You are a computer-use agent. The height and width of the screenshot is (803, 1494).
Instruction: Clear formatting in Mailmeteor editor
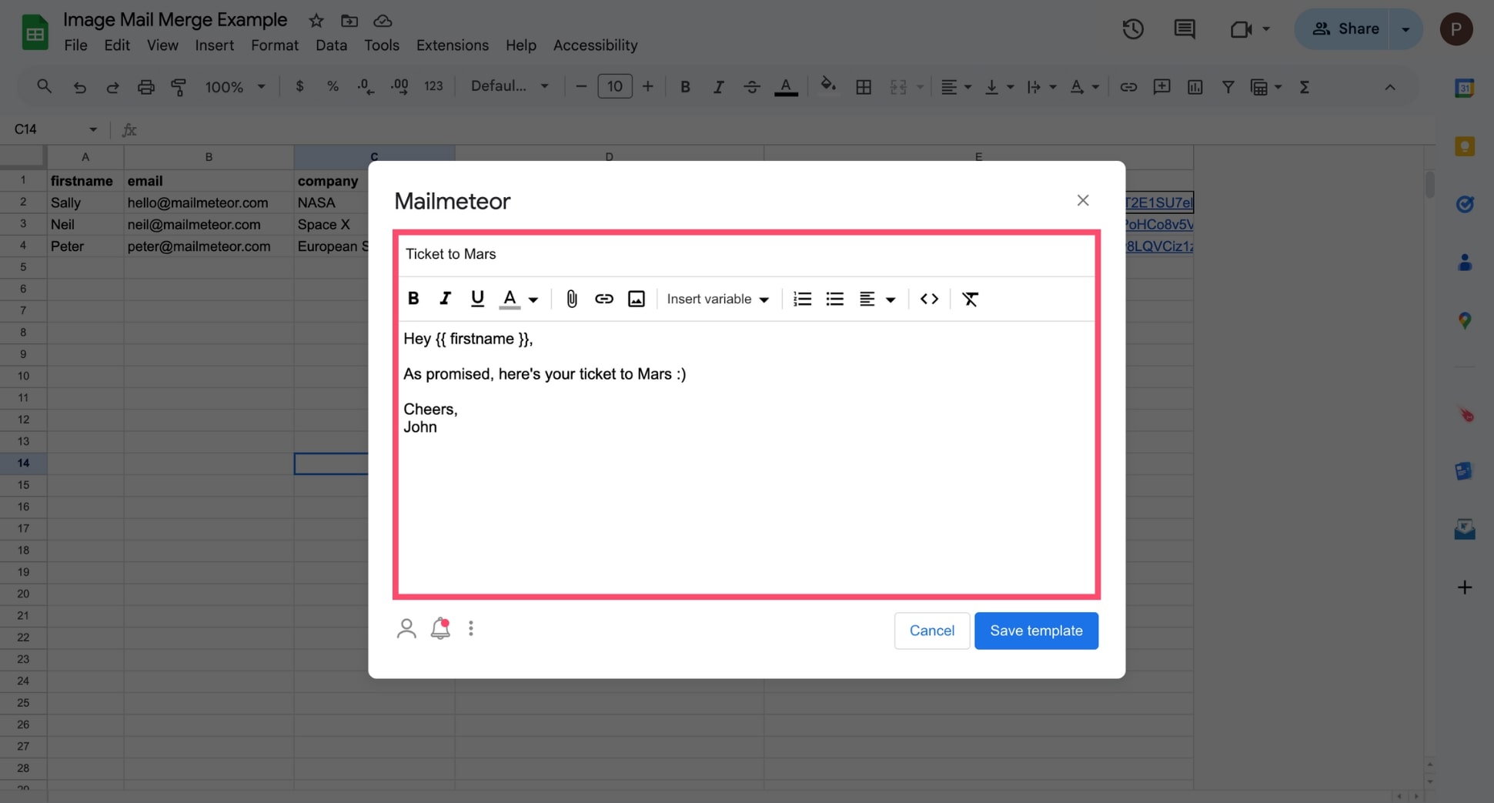click(x=970, y=299)
